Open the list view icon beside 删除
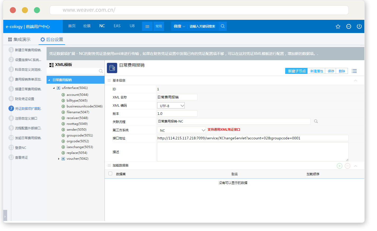Image resolution: width=377 pixels, height=231 pixels. [x=354, y=71]
